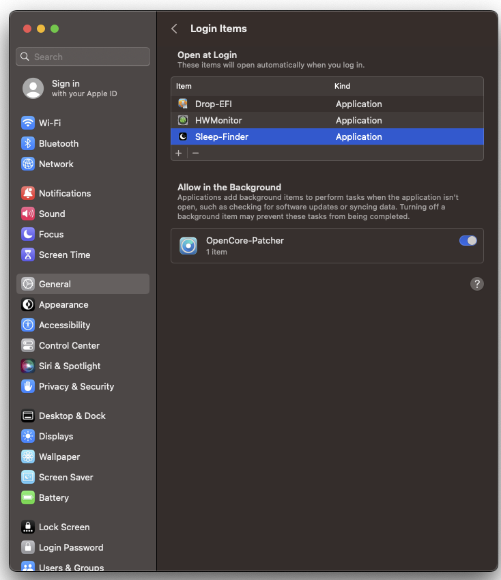501x580 pixels.
Task: Click the Kind column header
Action: (x=342, y=86)
